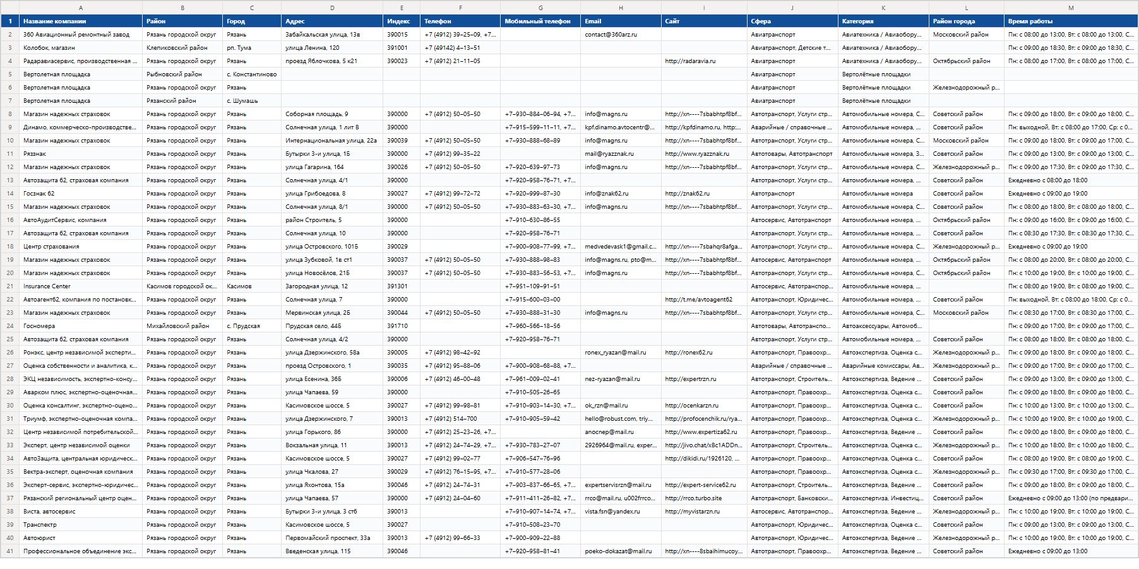The height and width of the screenshot is (569, 1139).
Task: Select cell 'Insurance Center'
Action: tap(81, 286)
